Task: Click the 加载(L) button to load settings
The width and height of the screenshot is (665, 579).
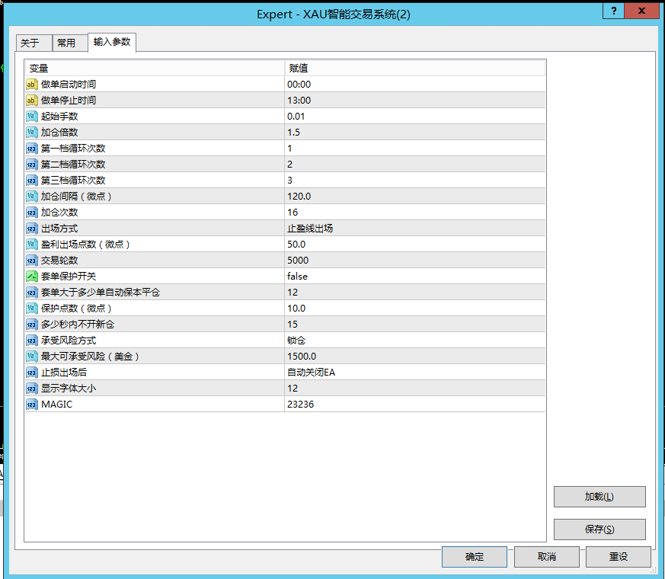Action: 599,496
